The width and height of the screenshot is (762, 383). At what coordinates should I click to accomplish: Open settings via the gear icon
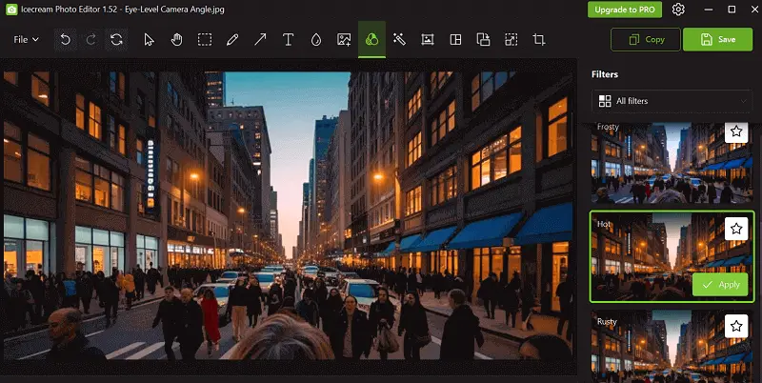678,10
